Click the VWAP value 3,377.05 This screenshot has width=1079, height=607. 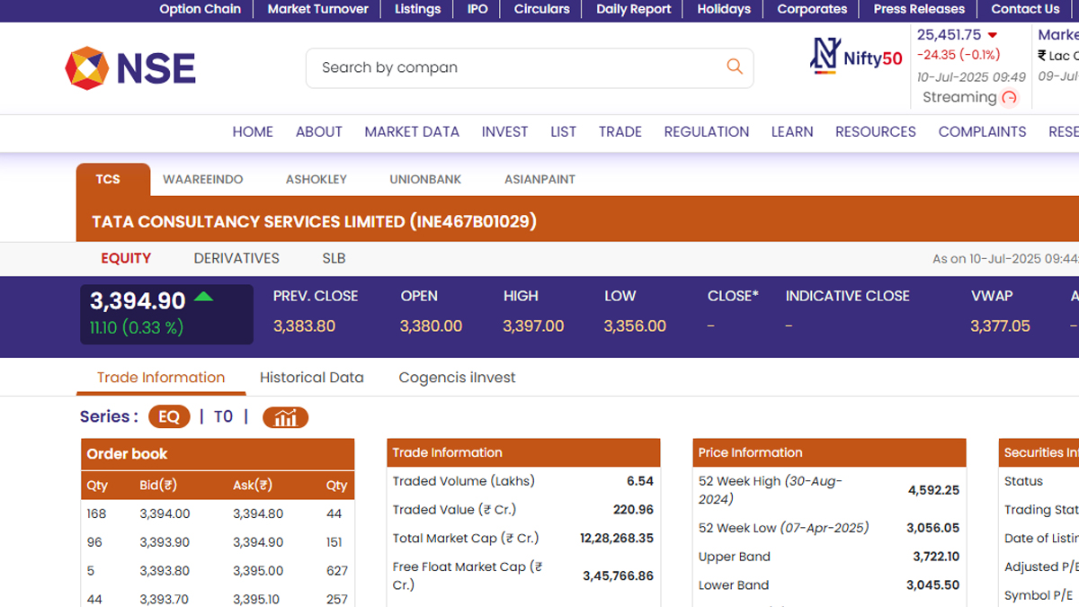[1000, 326]
